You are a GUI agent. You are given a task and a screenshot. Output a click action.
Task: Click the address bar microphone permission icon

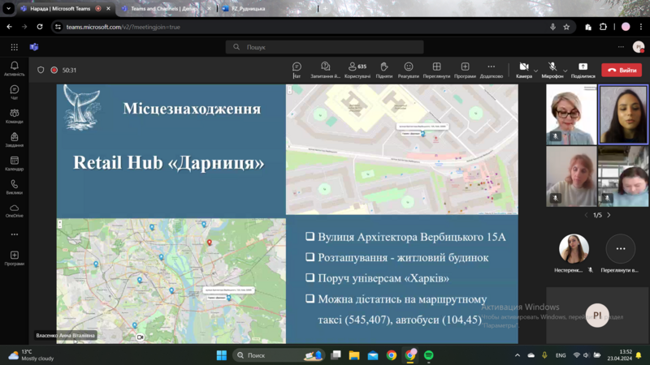[552, 27]
